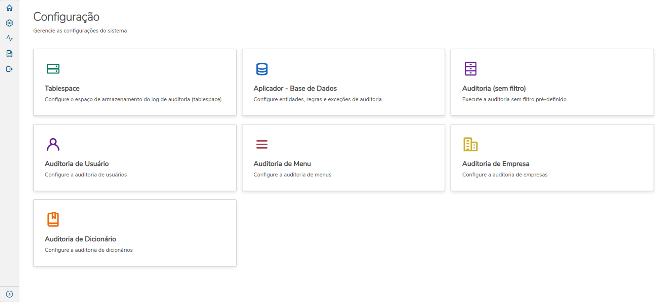Select the purple user icon on Auditoria de Usuário

tap(53, 144)
